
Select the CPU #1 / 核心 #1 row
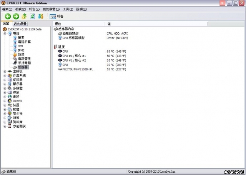point(92,56)
